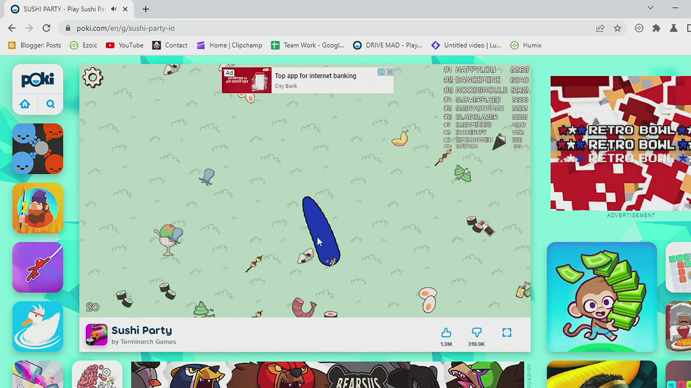Go forward in browser history

[29, 28]
